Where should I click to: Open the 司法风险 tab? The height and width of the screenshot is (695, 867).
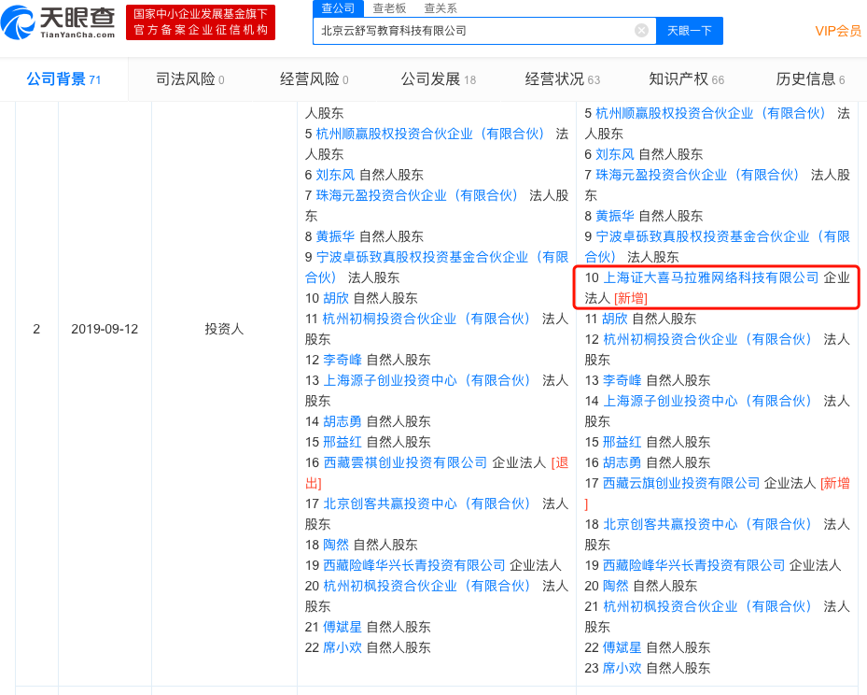(x=189, y=79)
